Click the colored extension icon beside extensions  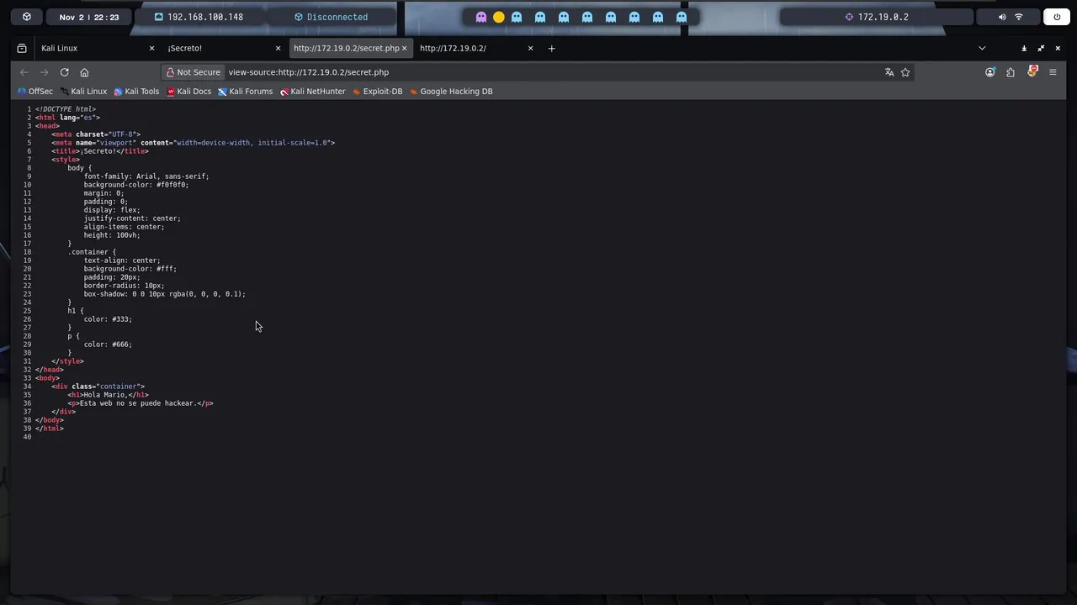click(1032, 71)
